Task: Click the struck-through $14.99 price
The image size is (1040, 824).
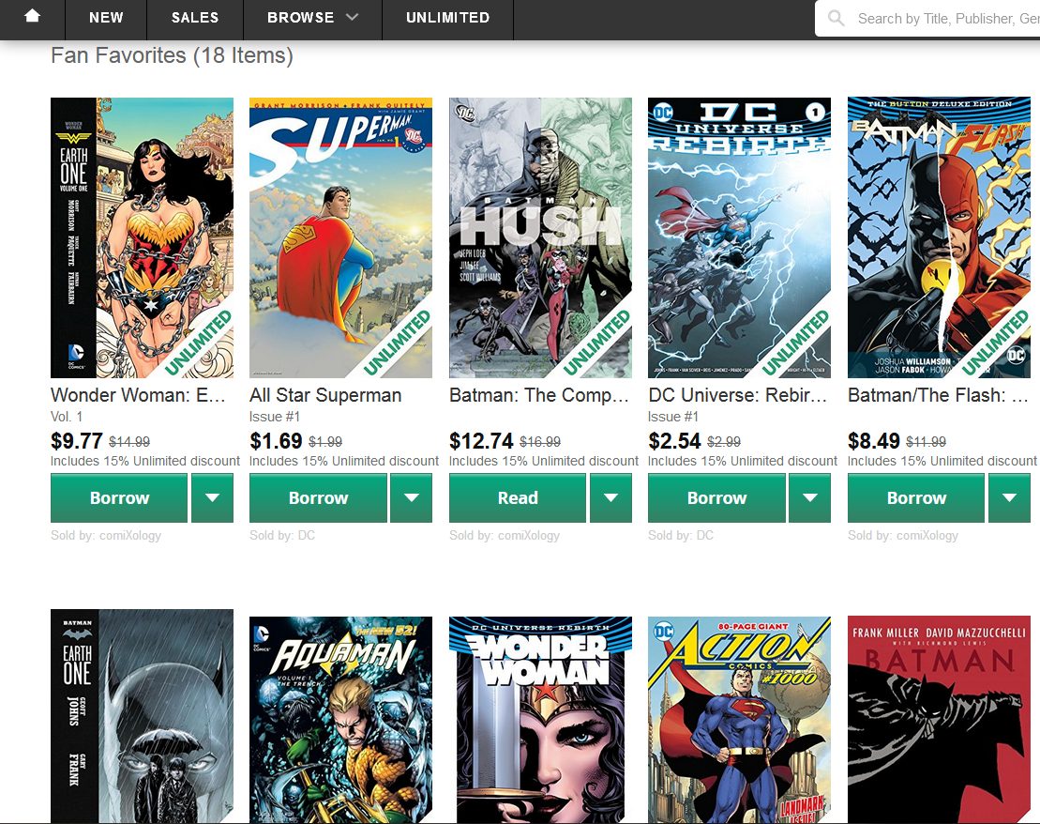Action: point(129,441)
